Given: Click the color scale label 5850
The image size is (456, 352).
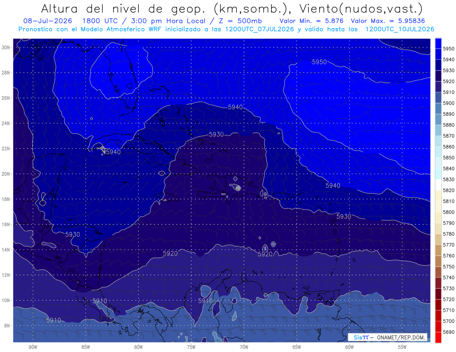Looking at the screenshot, I should pyautogui.click(x=449, y=158).
